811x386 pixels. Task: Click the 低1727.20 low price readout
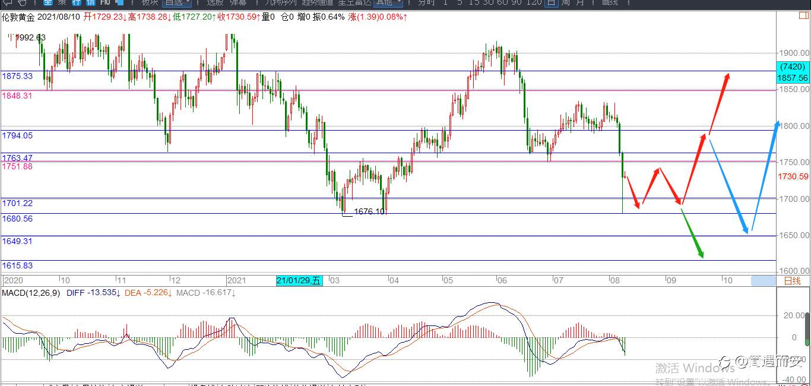click(194, 17)
